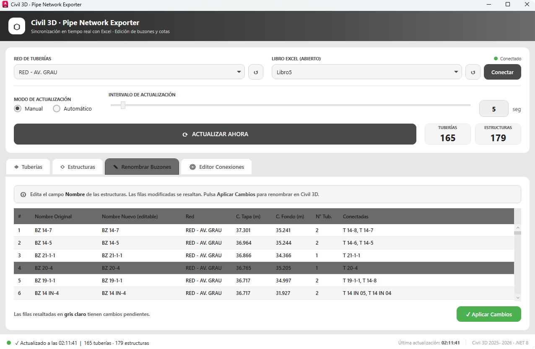Image resolution: width=535 pixels, height=349 pixels.
Task: Click the T 21-1-1 connected cell
Action: (x=351, y=256)
